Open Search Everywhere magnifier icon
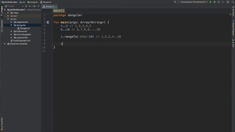 pos(233,2)
